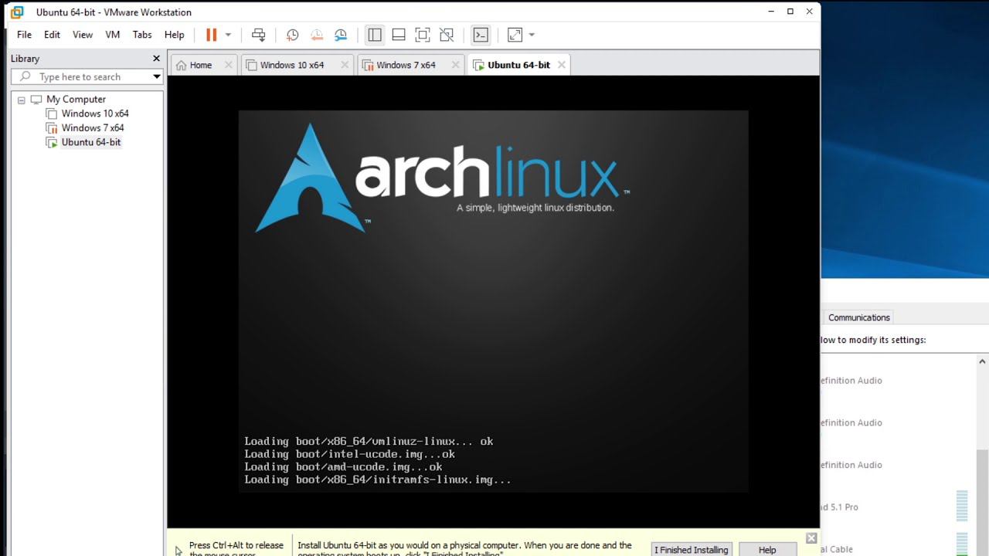Click "Loading boot/amd-ucode.img...ok" in the VM console
Image resolution: width=989 pixels, height=556 pixels.
(x=343, y=466)
